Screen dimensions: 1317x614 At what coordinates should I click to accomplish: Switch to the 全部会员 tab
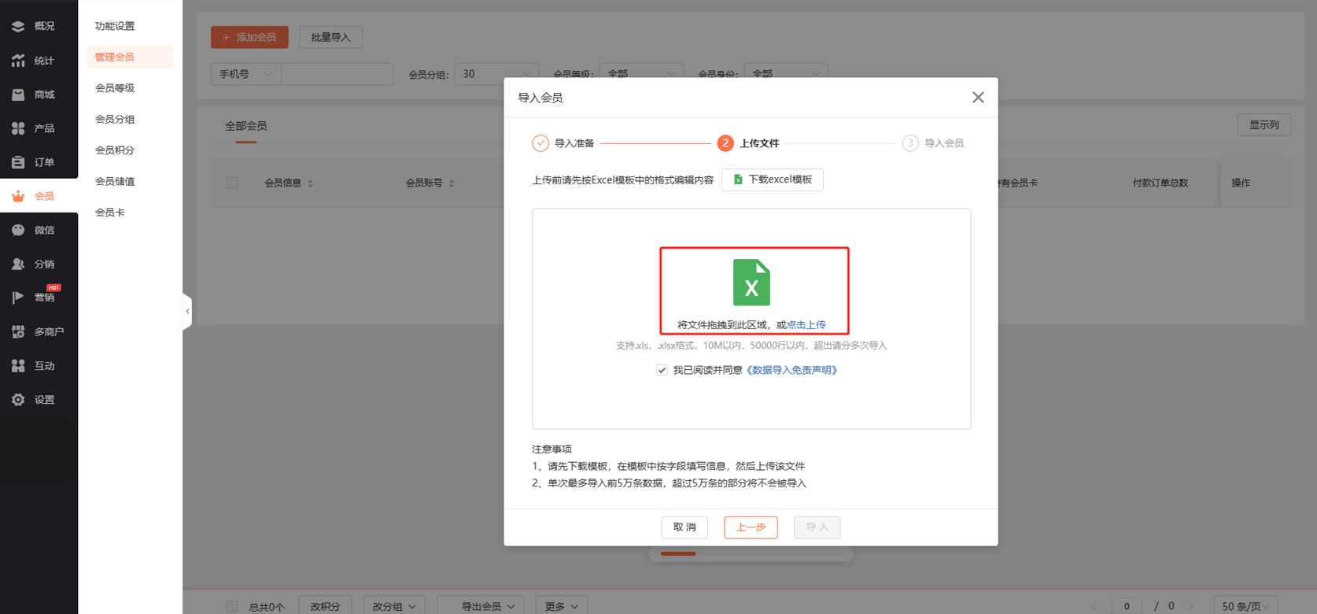coord(246,126)
